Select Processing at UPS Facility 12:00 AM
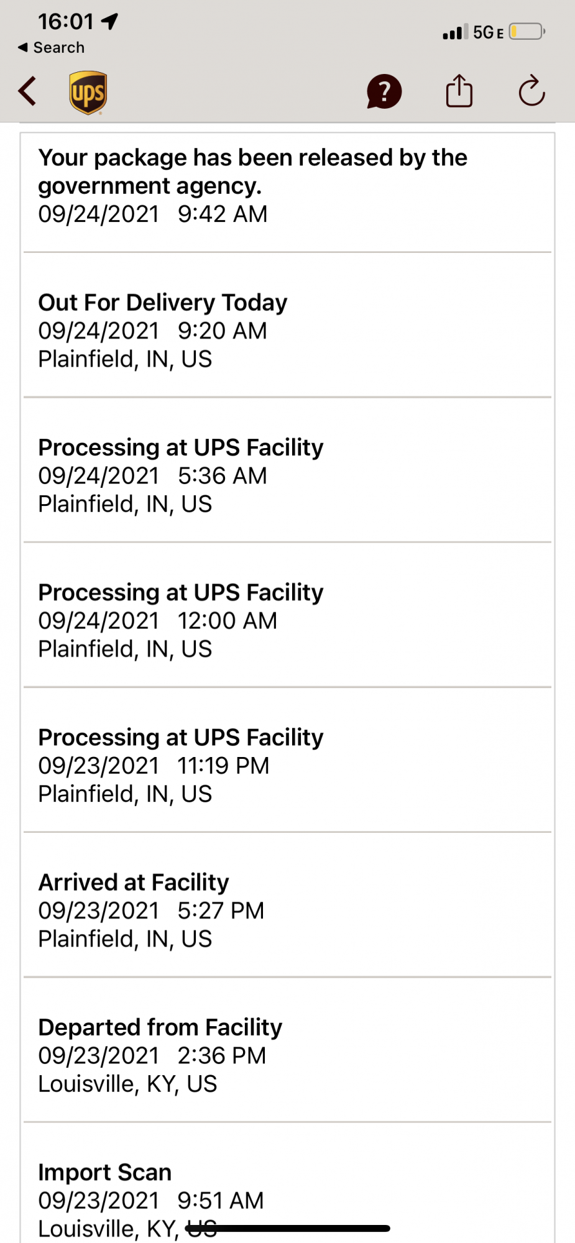Screen dimensions: 575x1243 [287, 620]
